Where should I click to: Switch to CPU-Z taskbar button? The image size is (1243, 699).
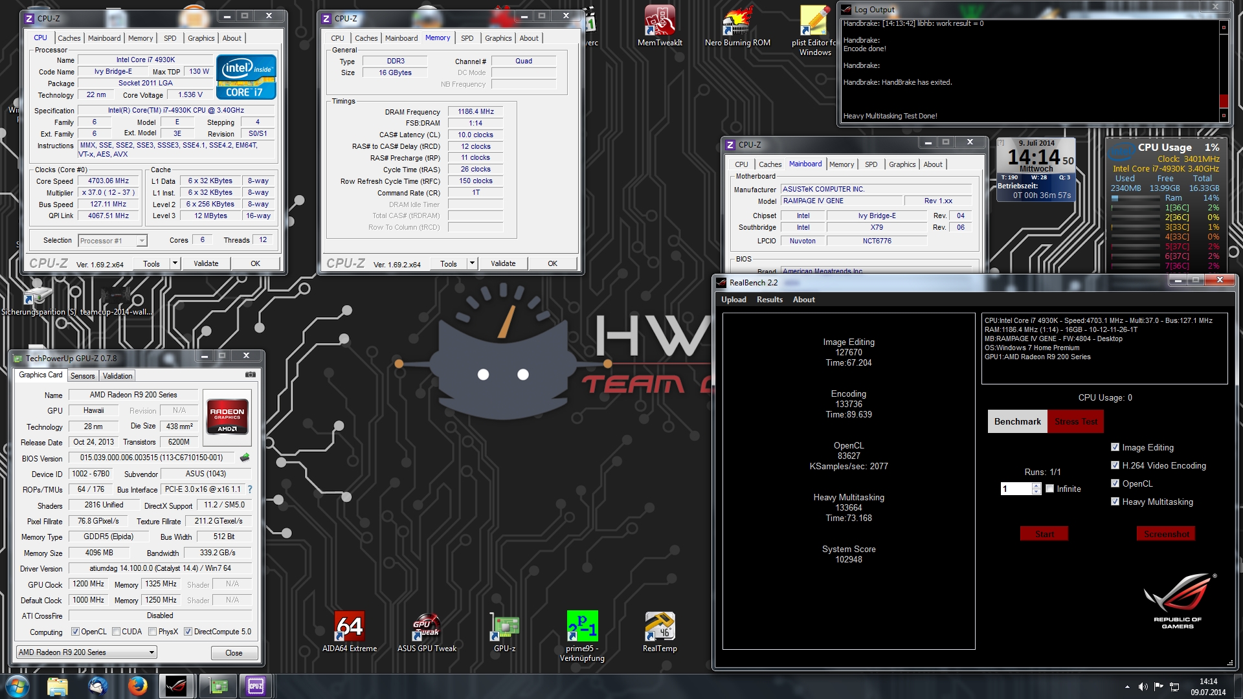[256, 686]
